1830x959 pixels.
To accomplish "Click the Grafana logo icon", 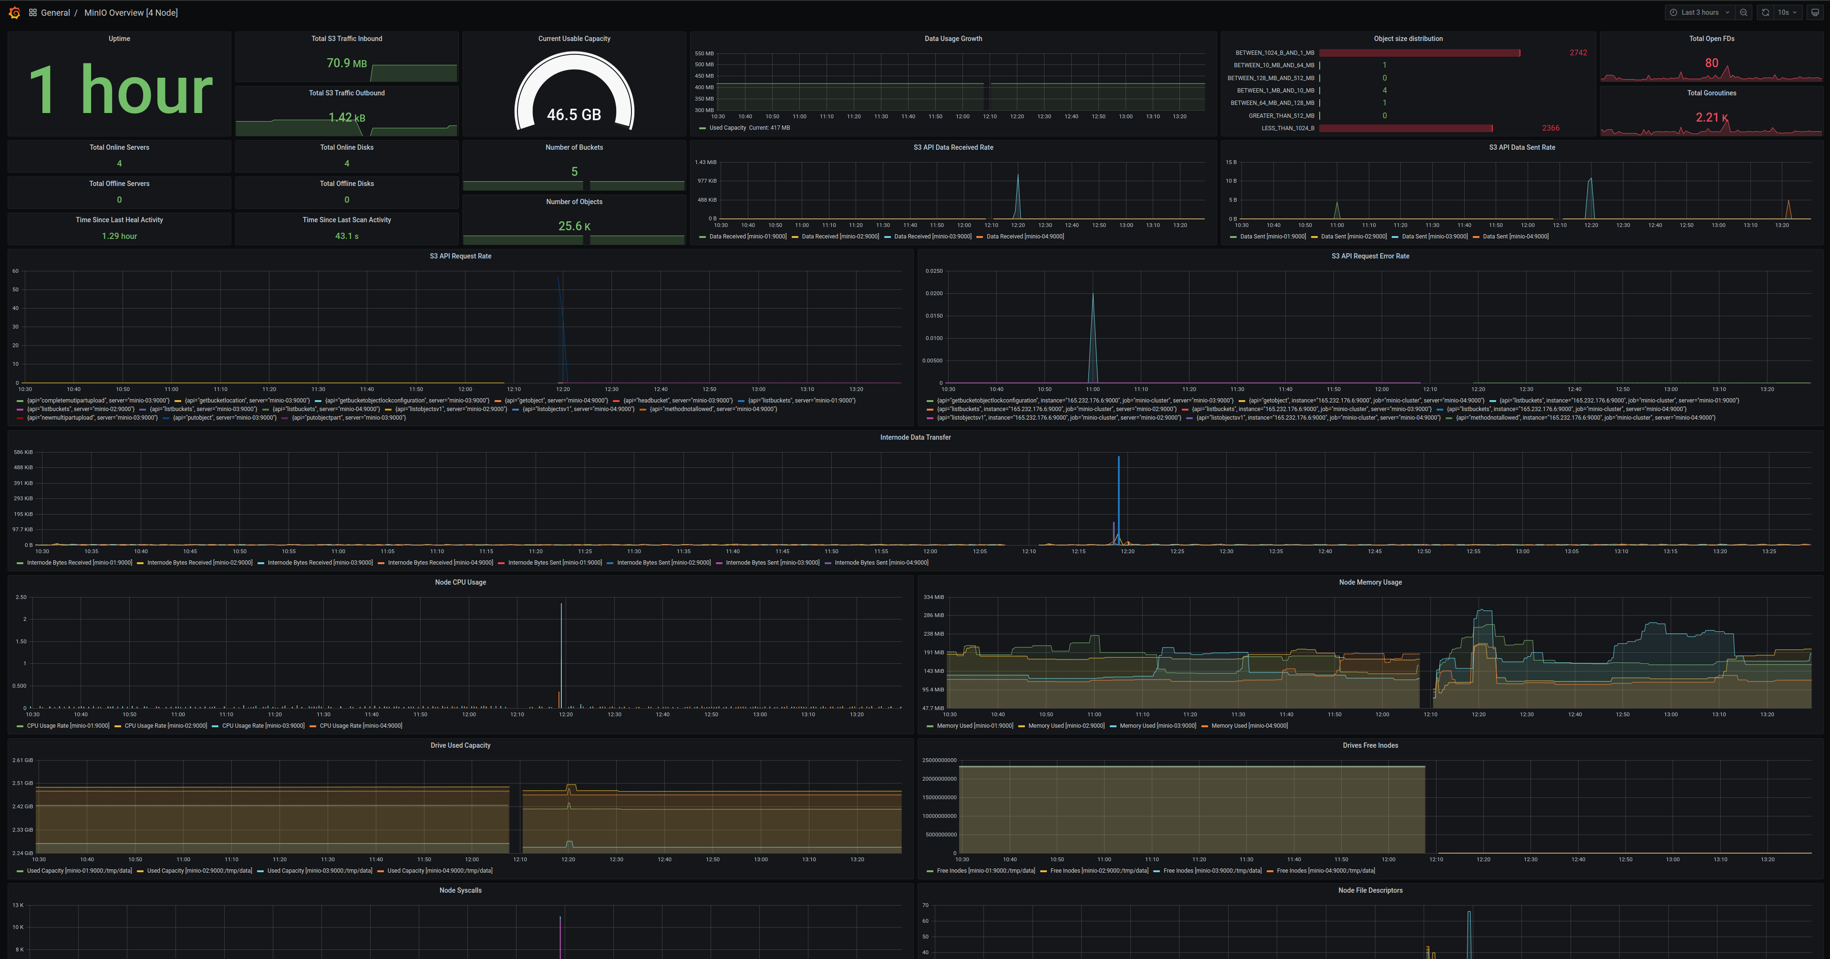I will (14, 12).
